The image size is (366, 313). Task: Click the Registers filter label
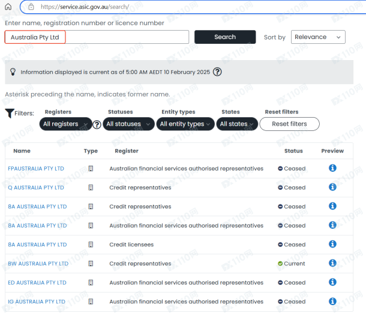point(58,112)
